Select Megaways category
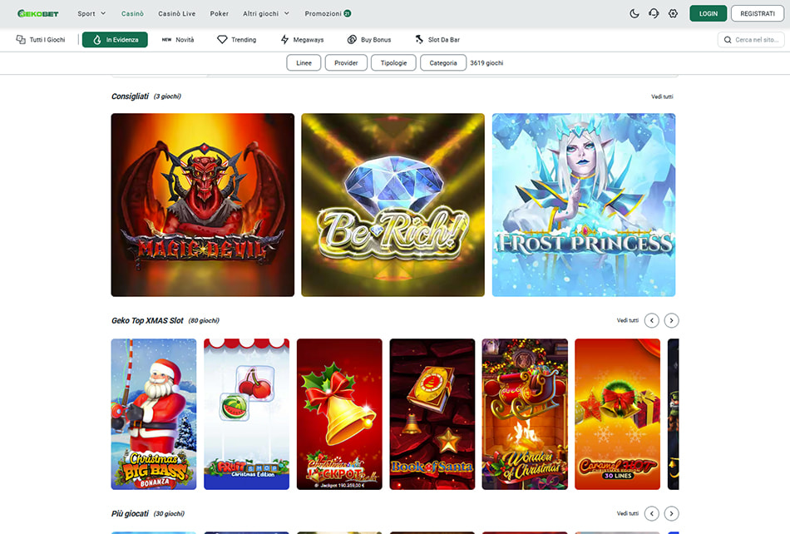This screenshot has height=534, width=790. pyautogui.click(x=303, y=40)
